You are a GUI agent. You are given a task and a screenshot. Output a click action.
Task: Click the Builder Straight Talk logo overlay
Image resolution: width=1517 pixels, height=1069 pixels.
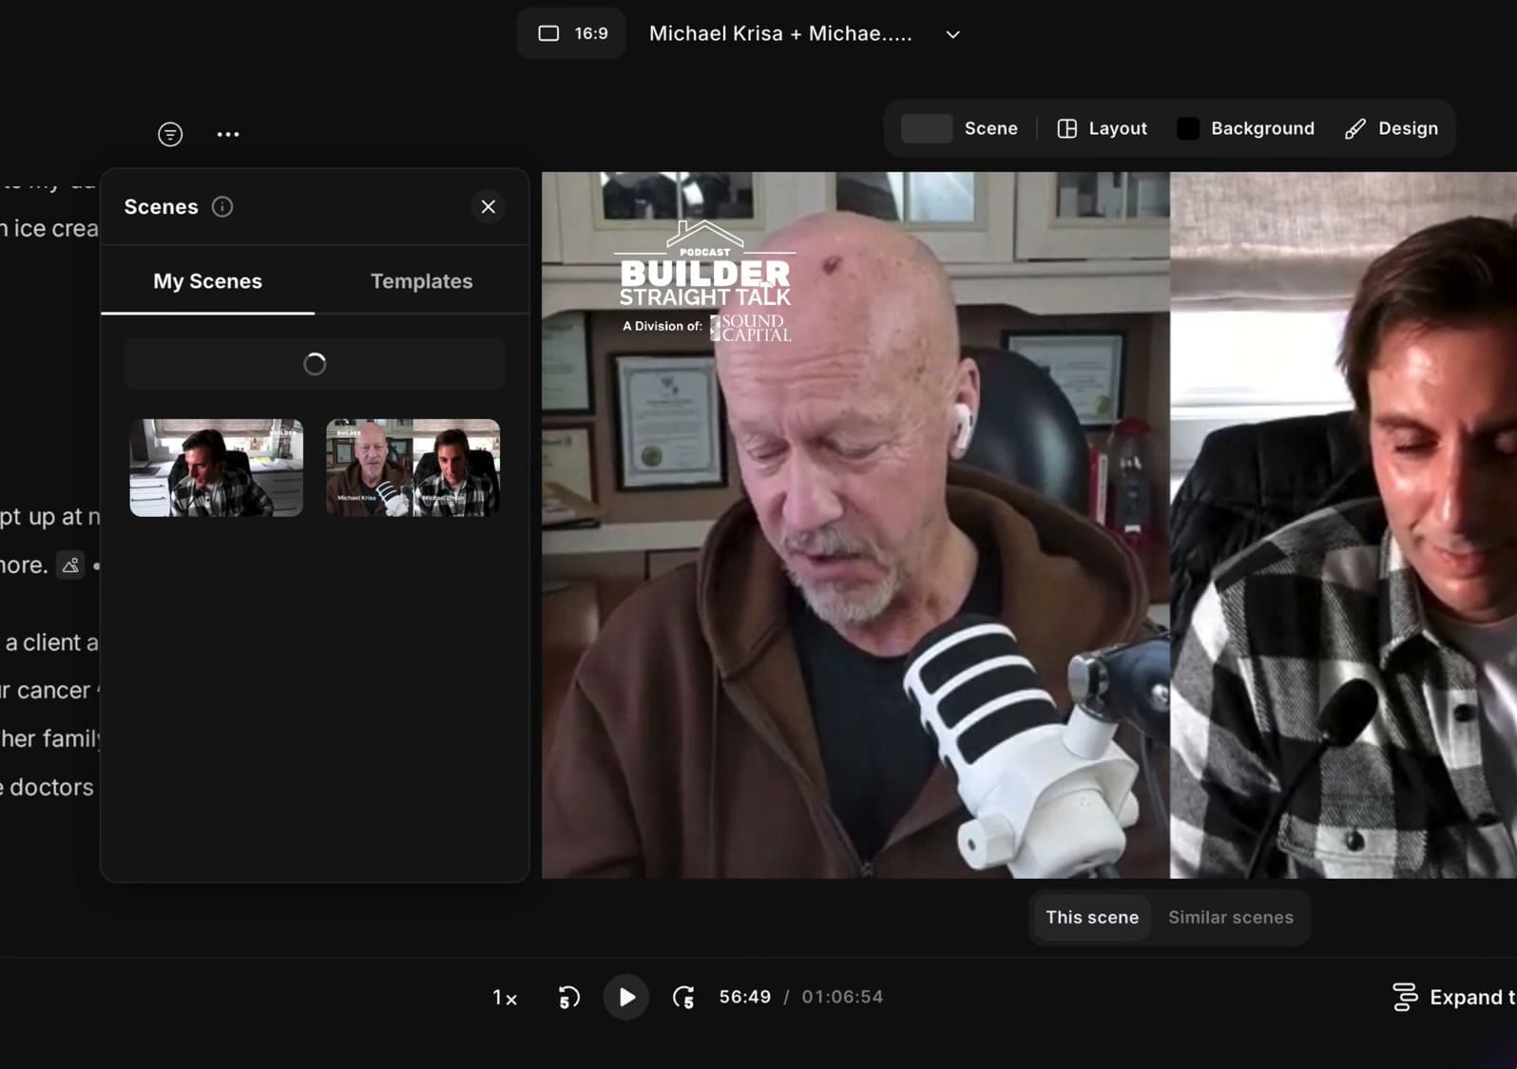coord(704,282)
